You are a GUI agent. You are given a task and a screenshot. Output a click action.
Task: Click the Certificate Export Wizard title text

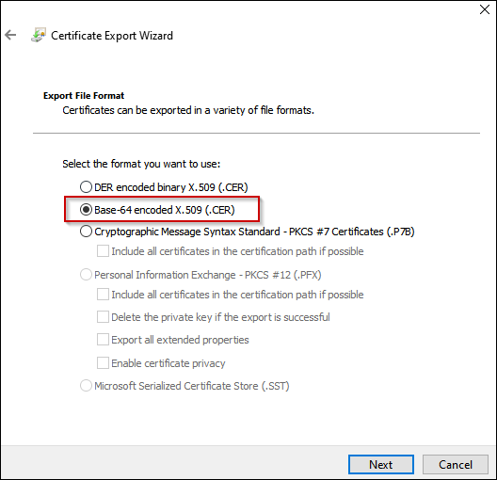[x=112, y=36]
